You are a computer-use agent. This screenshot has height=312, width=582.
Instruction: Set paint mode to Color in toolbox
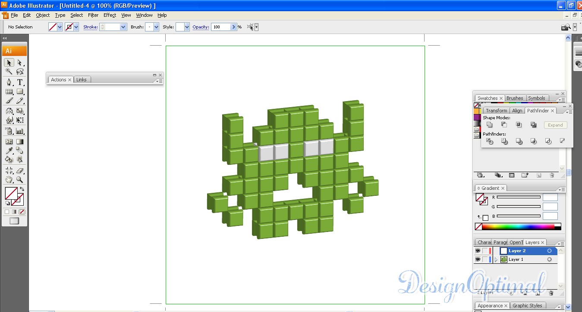[x=7, y=212]
